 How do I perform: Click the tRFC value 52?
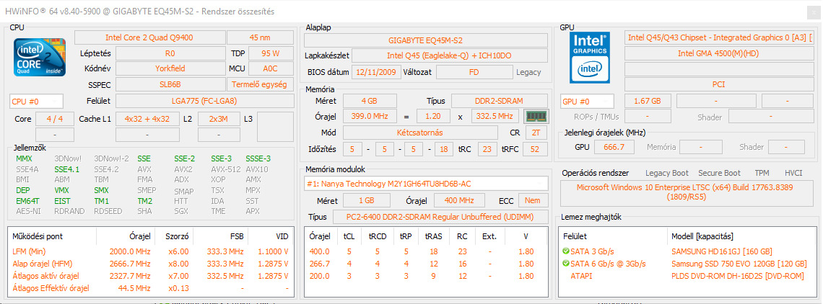[536, 149]
